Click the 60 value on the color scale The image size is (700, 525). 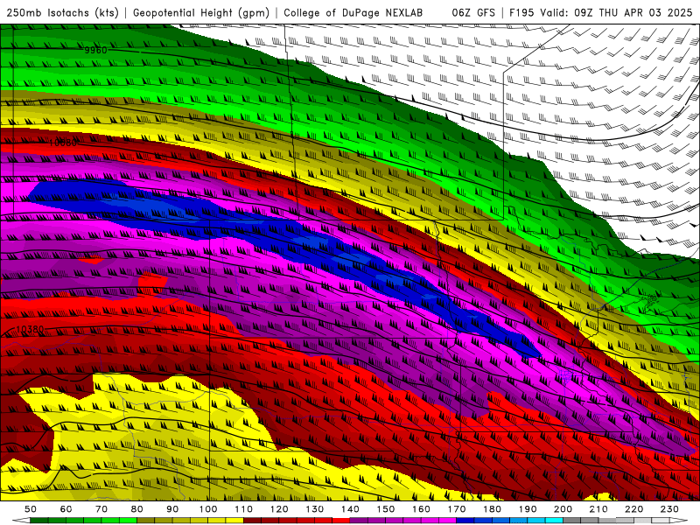click(x=66, y=509)
